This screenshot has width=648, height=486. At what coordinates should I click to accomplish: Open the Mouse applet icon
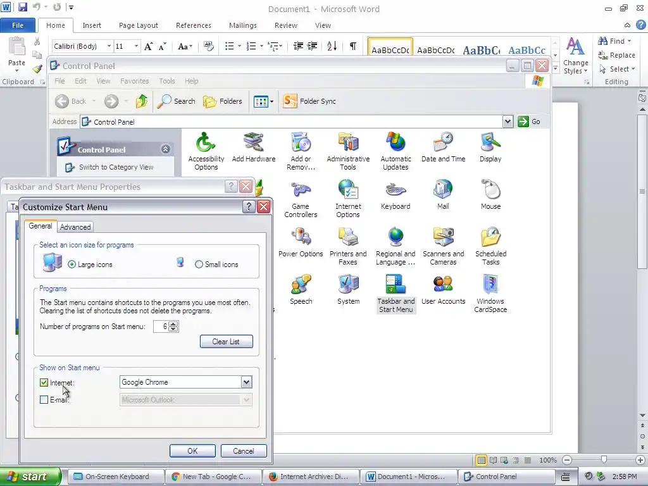tap(490, 195)
